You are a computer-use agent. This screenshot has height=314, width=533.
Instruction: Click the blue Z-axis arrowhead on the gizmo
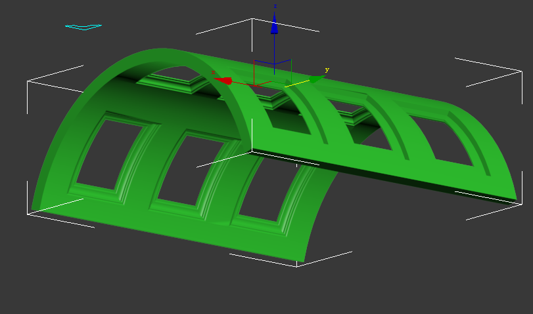click(274, 26)
